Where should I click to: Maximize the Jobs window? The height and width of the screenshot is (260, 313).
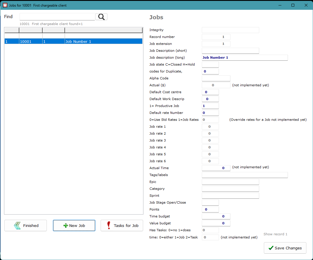pyautogui.click(x=293, y=5)
